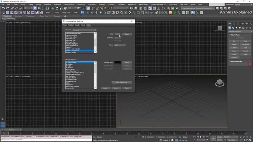Collapse the Name and Color rollout
The image size is (253, 142).
pyautogui.click(x=236, y=61)
